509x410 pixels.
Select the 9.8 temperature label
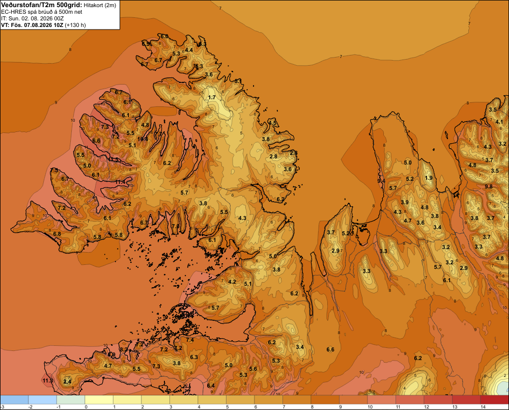click(x=489, y=186)
